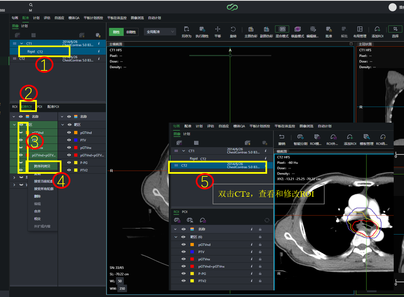Toggle eye for P-PG in the right registration list
Screen dimensions: 404x297
pos(69,163)
